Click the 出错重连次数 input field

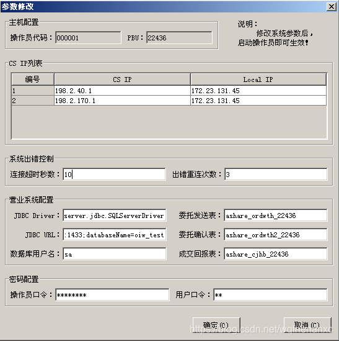click(x=276, y=174)
